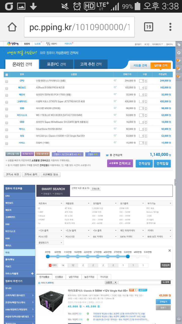Viewport: 182px width, 324px height.
Task: Check the ODD row checkbox
Action: 7,123
